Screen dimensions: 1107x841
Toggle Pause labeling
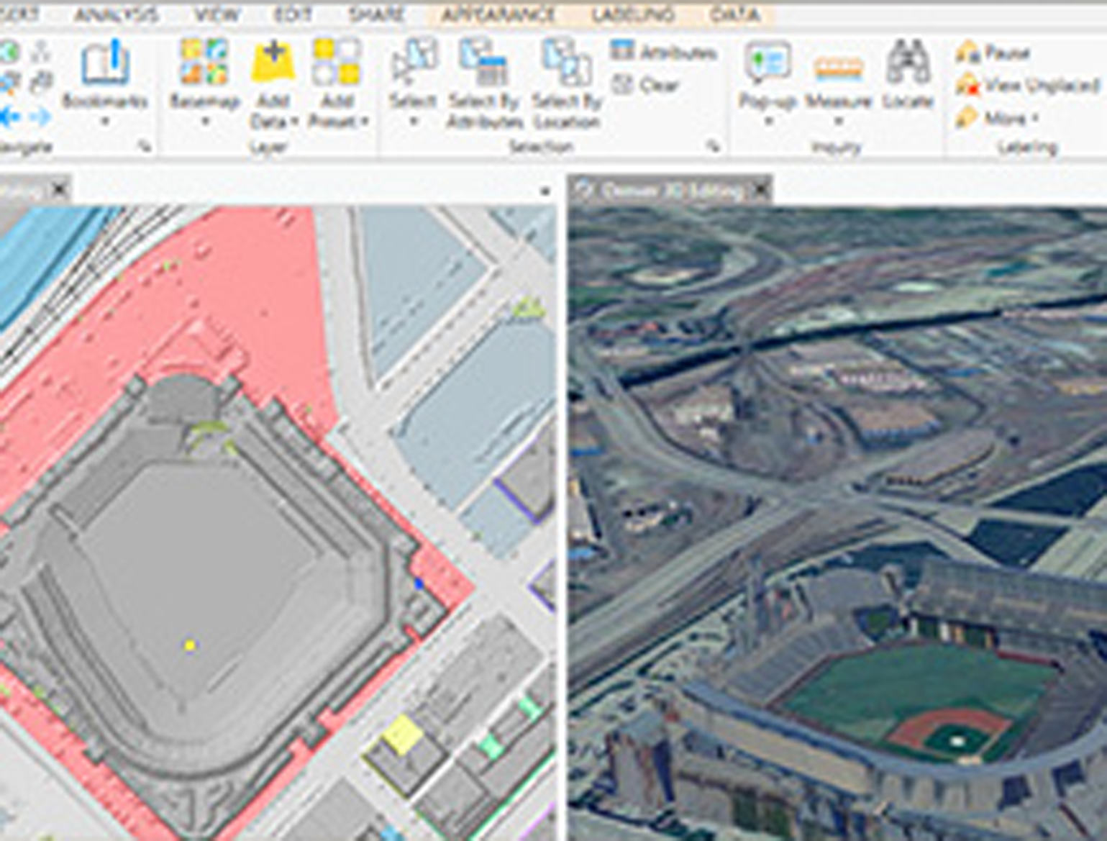tap(994, 53)
